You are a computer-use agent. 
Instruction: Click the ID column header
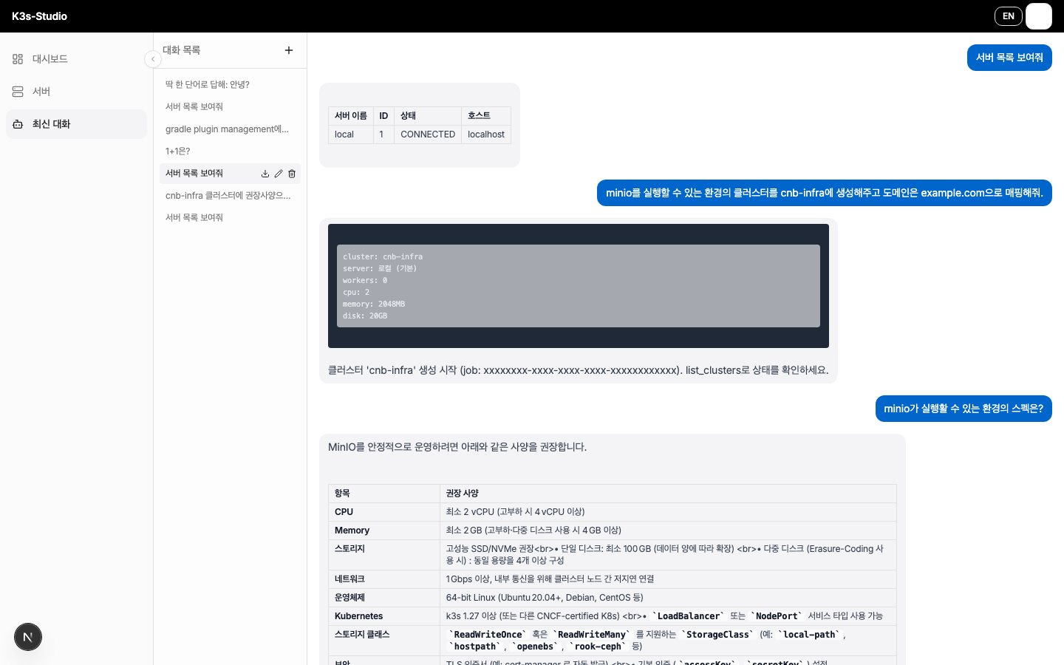383,116
